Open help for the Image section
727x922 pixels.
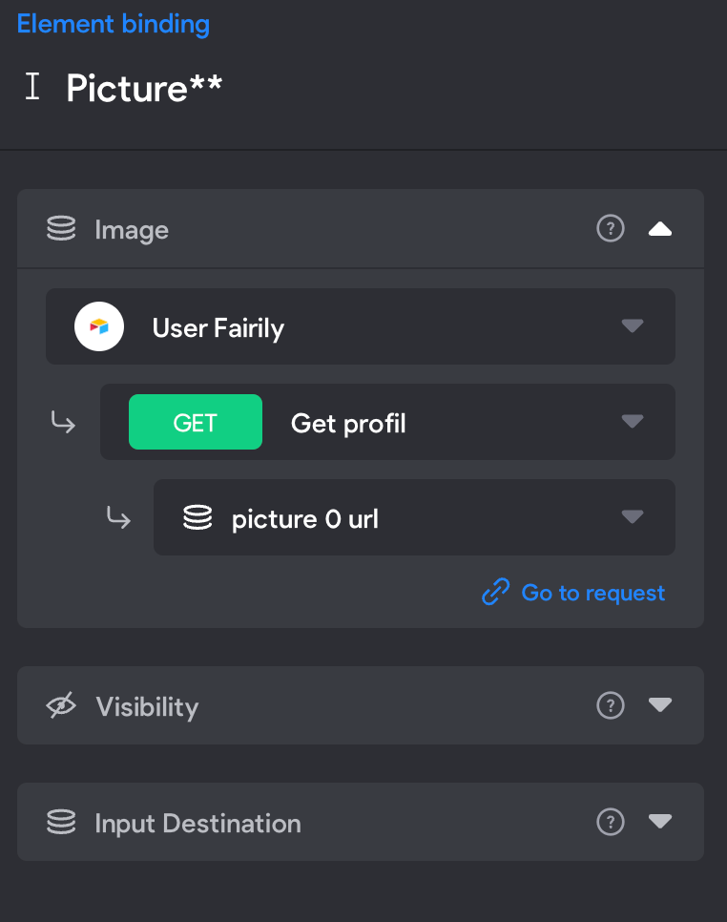[x=610, y=228]
